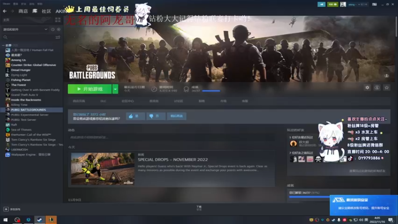Click the recent activity clock icon
The image size is (398, 224).
coord(53,29)
